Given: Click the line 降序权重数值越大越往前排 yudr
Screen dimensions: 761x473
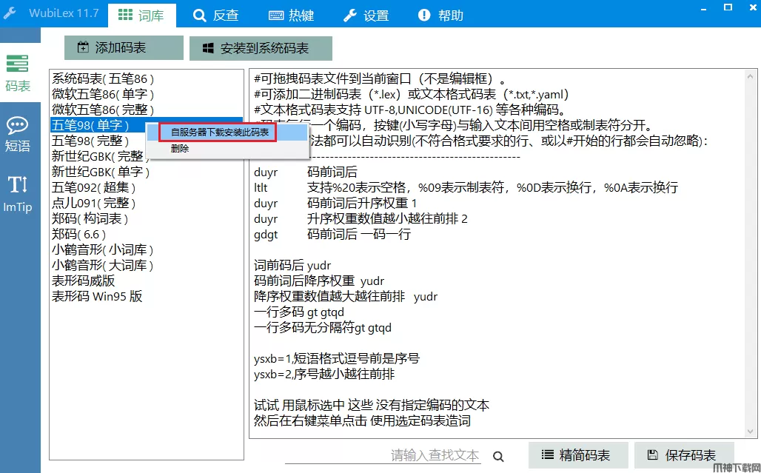Looking at the screenshot, I should point(346,296).
